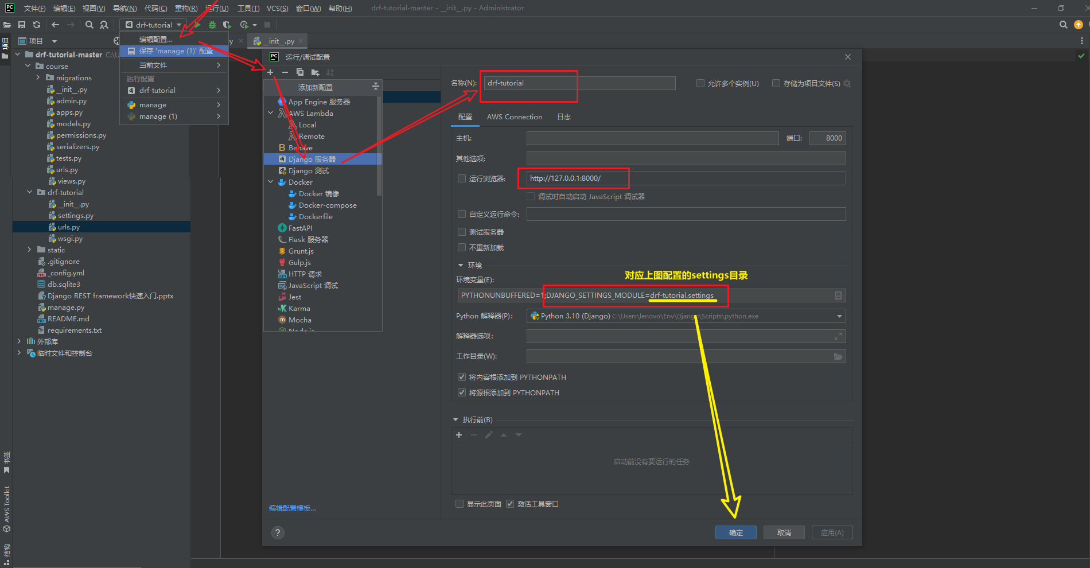Click the browse folder icon in 工作目录

(838, 356)
